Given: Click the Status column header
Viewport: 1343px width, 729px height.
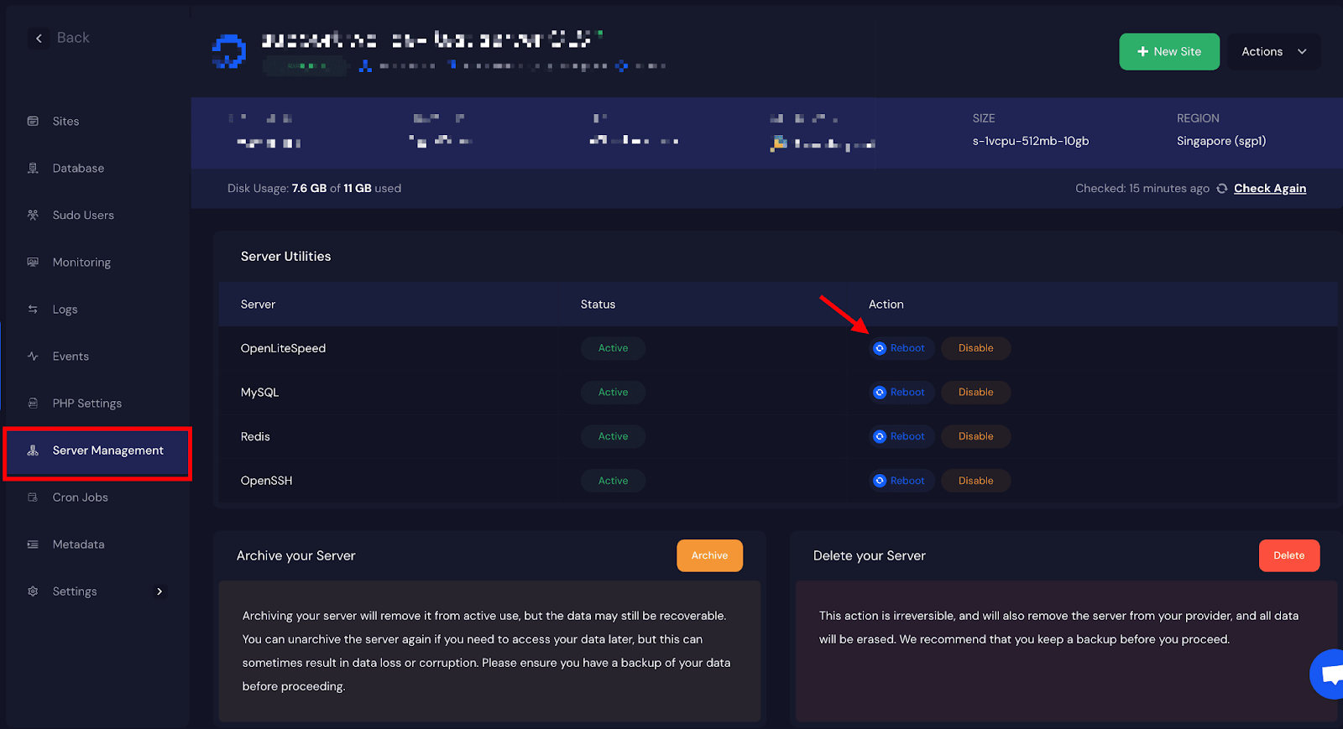Looking at the screenshot, I should tap(598, 305).
